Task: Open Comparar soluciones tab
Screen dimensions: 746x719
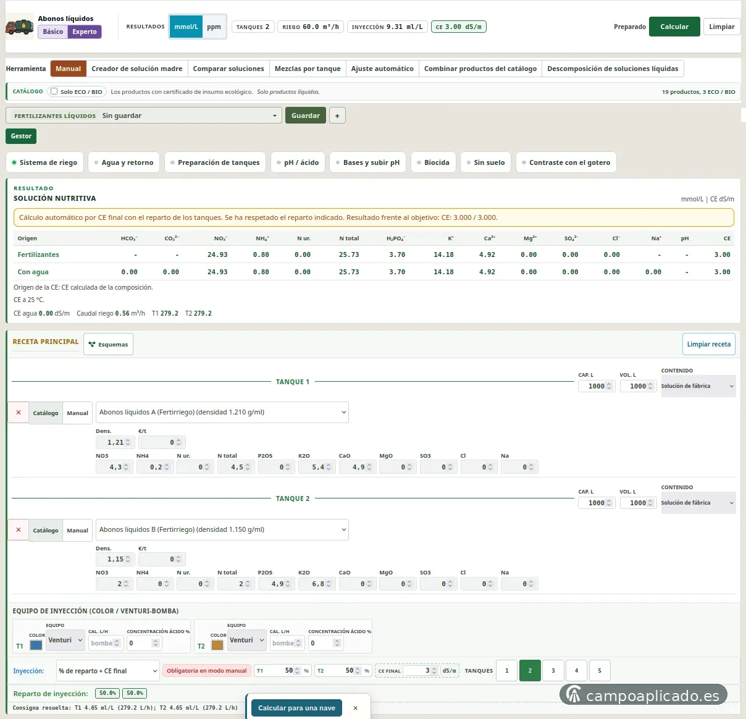Action: pyautogui.click(x=228, y=69)
